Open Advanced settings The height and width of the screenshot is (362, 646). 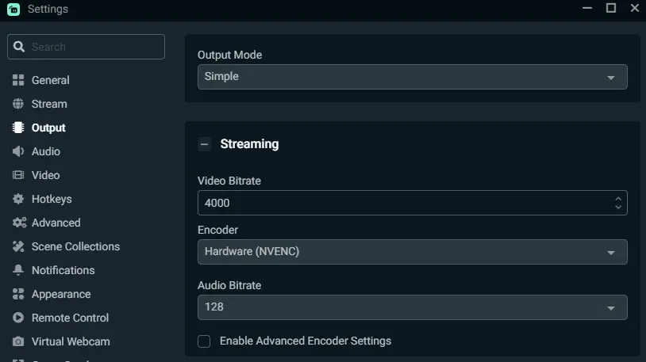coord(56,223)
